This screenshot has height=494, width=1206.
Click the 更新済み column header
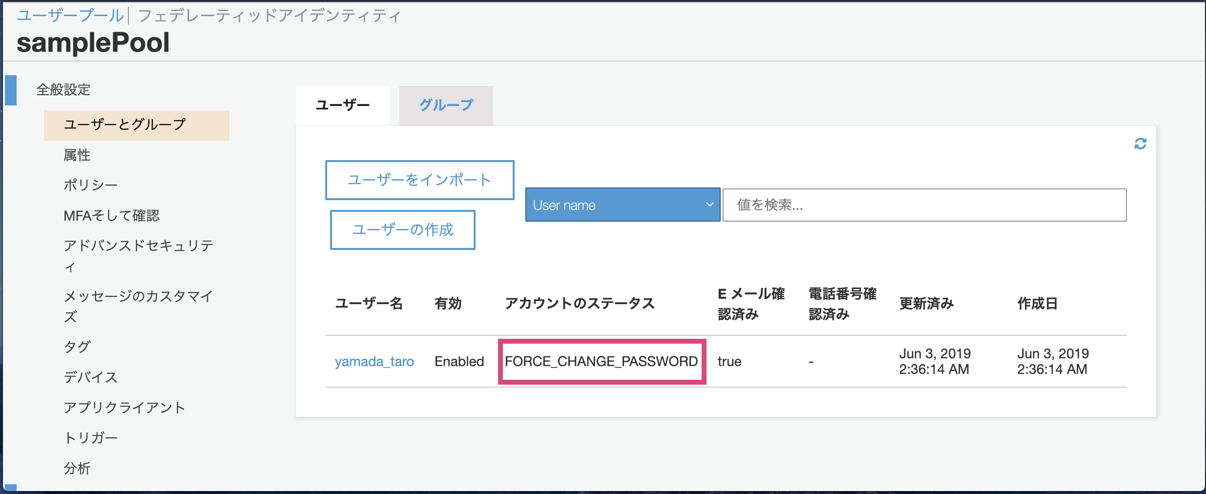(927, 304)
